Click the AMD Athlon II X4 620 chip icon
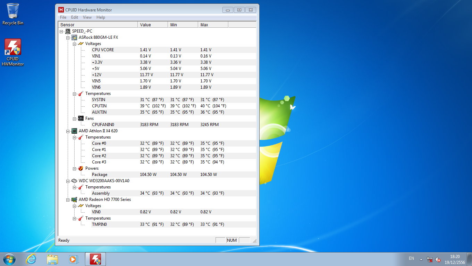472x266 pixels. pos(74,131)
